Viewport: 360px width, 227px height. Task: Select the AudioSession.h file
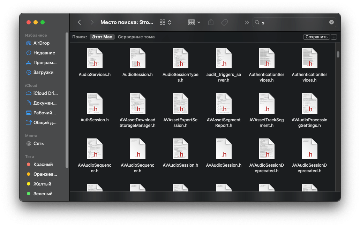coord(137,62)
